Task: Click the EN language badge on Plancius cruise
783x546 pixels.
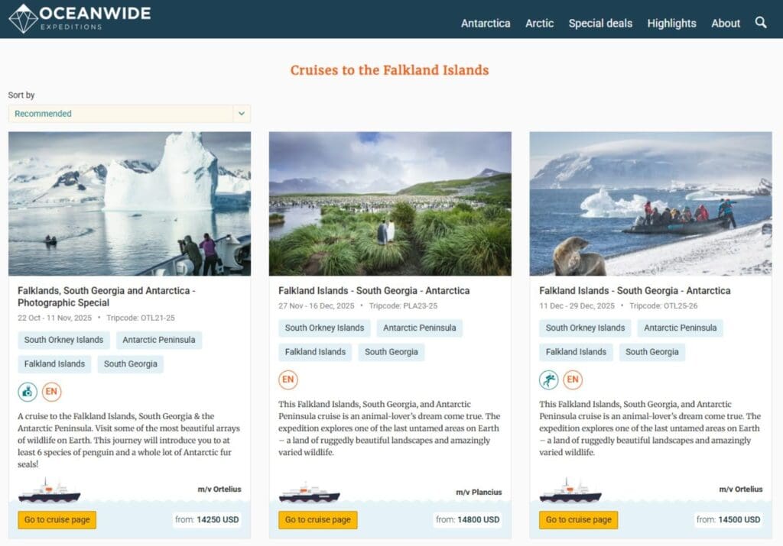Action: click(288, 380)
